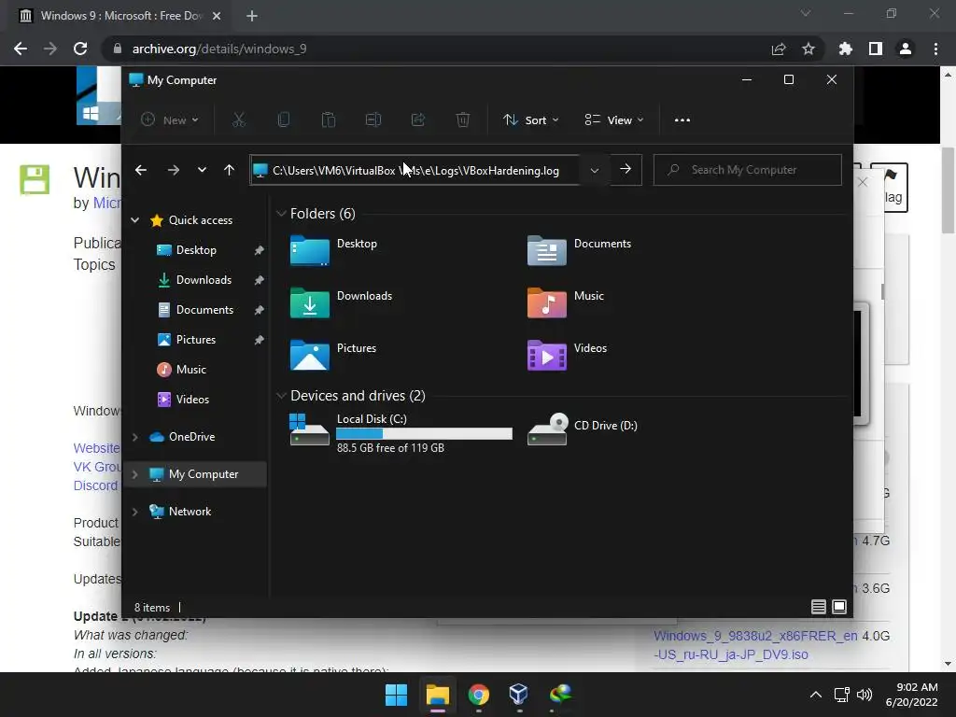Open a new Chrome tab
Image resolution: width=956 pixels, height=717 pixels.
(x=252, y=16)
